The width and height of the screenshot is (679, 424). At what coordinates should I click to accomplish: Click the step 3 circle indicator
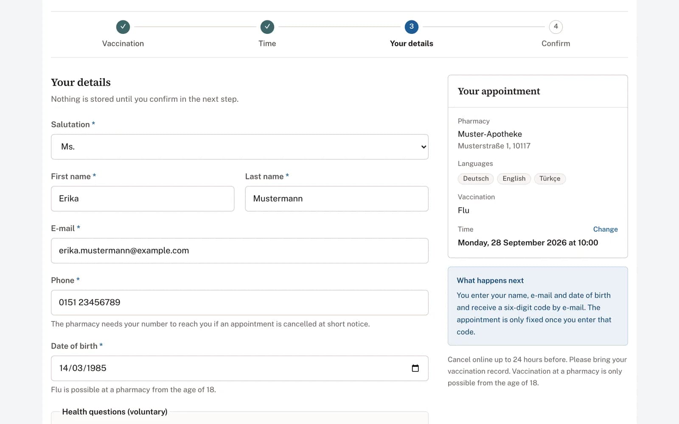[x=412, y=27]
